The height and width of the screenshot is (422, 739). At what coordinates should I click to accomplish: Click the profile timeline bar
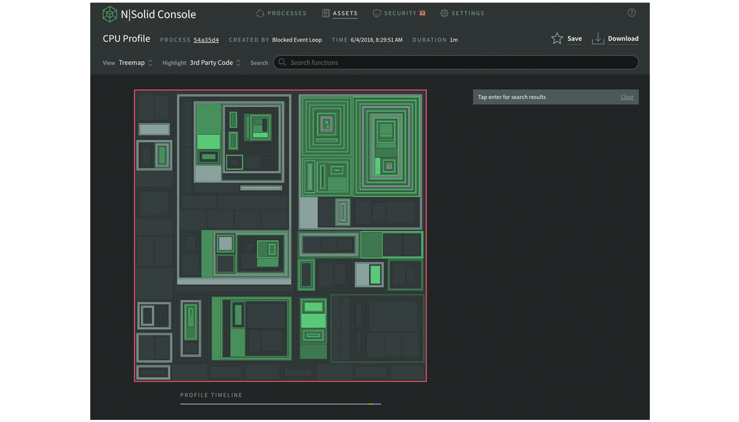click(280, 404)
